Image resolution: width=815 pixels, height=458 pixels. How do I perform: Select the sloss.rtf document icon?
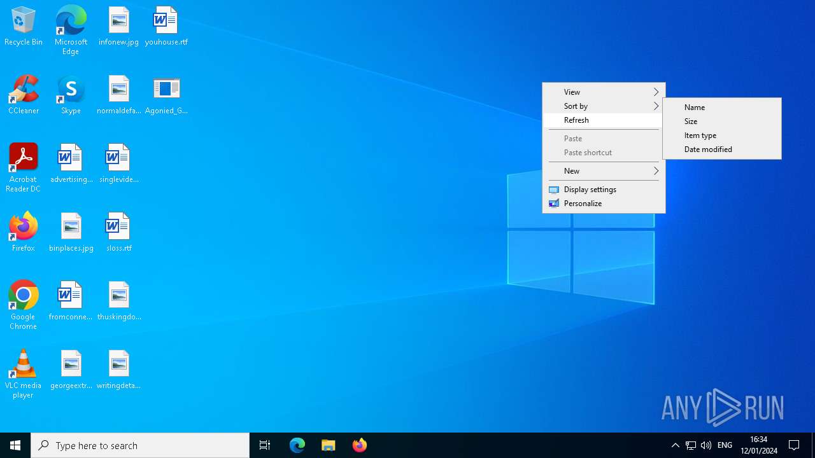pyautogui.click(x=118, y=233)
